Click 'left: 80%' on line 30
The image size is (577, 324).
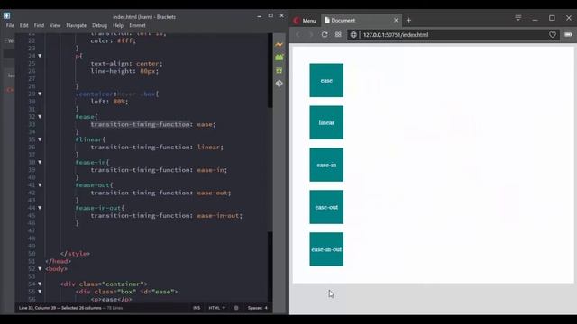click(109, 102)
